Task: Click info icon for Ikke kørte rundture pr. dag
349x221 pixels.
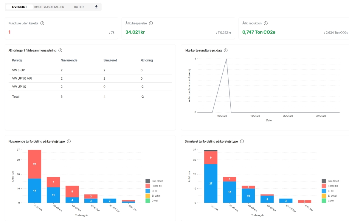Action: point(226,50)
